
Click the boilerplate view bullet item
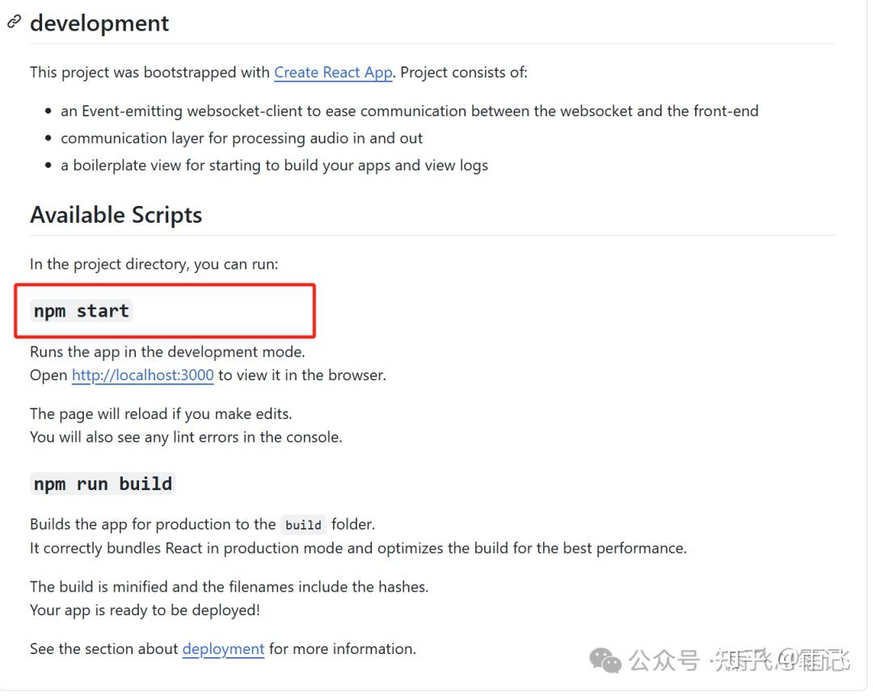(274, 166)
